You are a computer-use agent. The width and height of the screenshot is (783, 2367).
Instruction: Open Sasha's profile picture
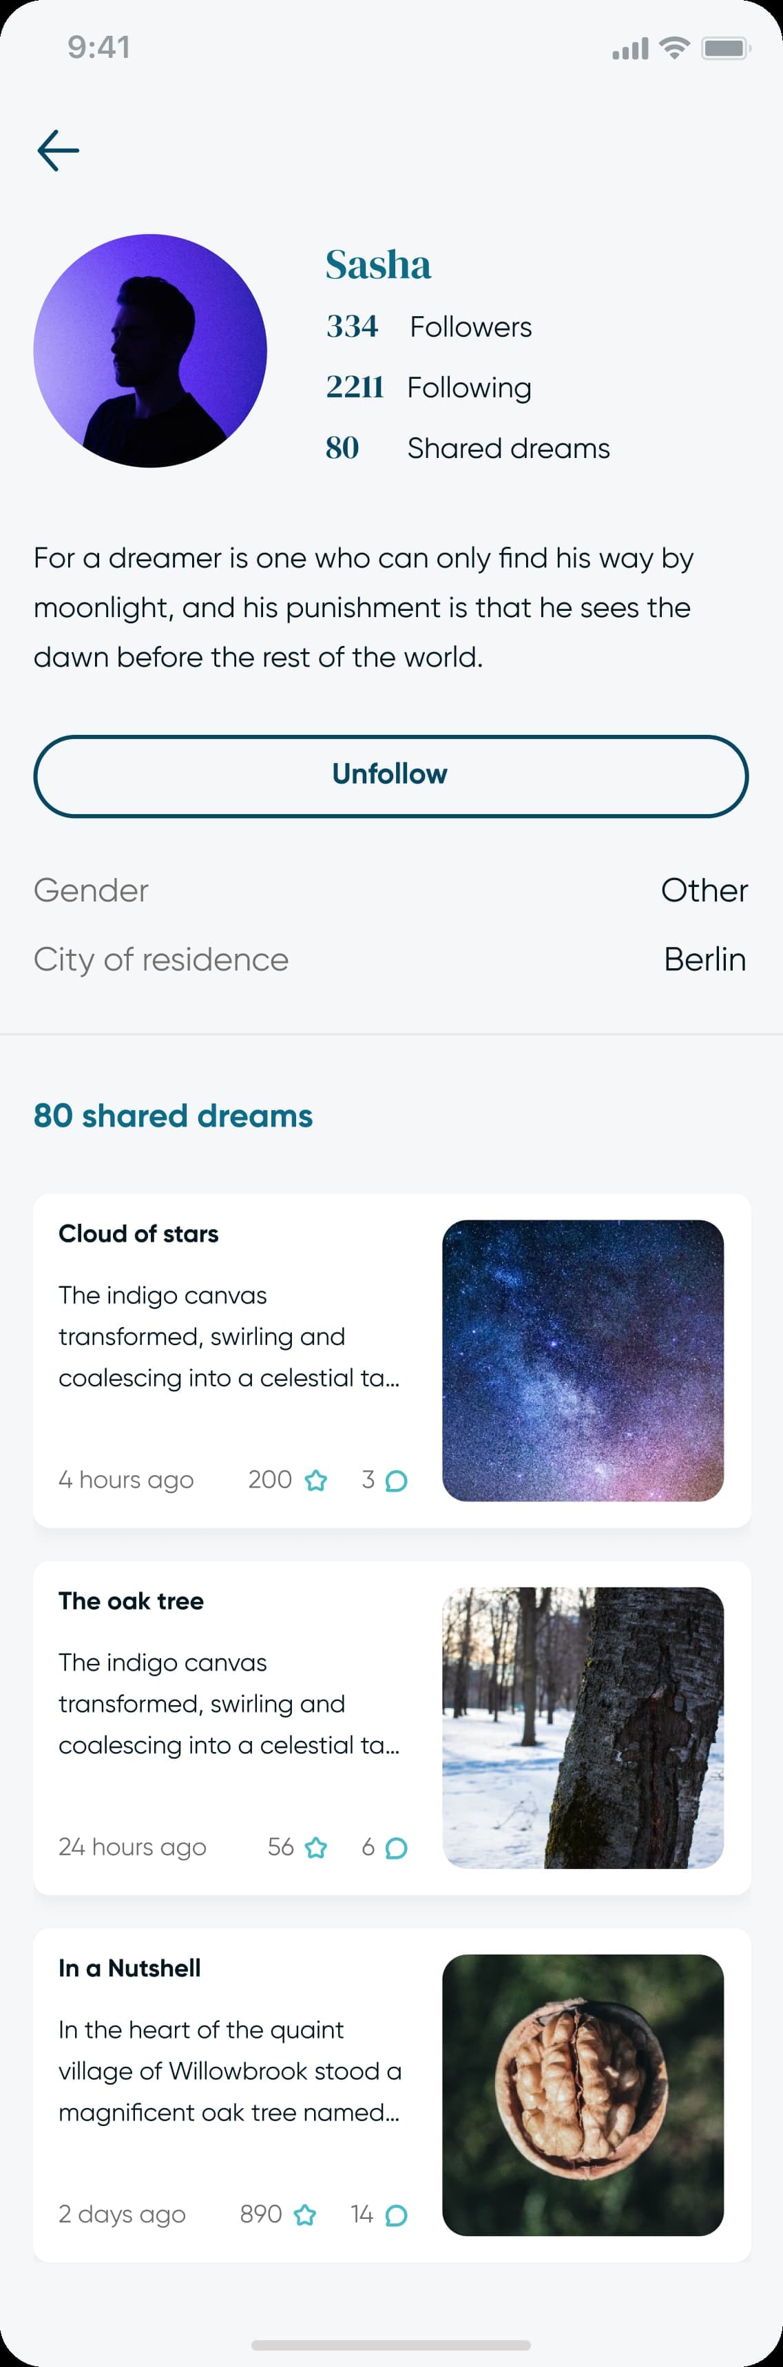[x=151, y=350]
